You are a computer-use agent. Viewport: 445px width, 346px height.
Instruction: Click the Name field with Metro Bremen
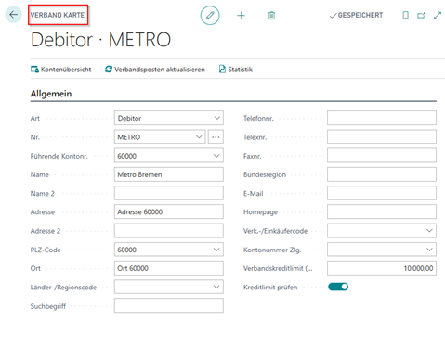tap(169, 174)
